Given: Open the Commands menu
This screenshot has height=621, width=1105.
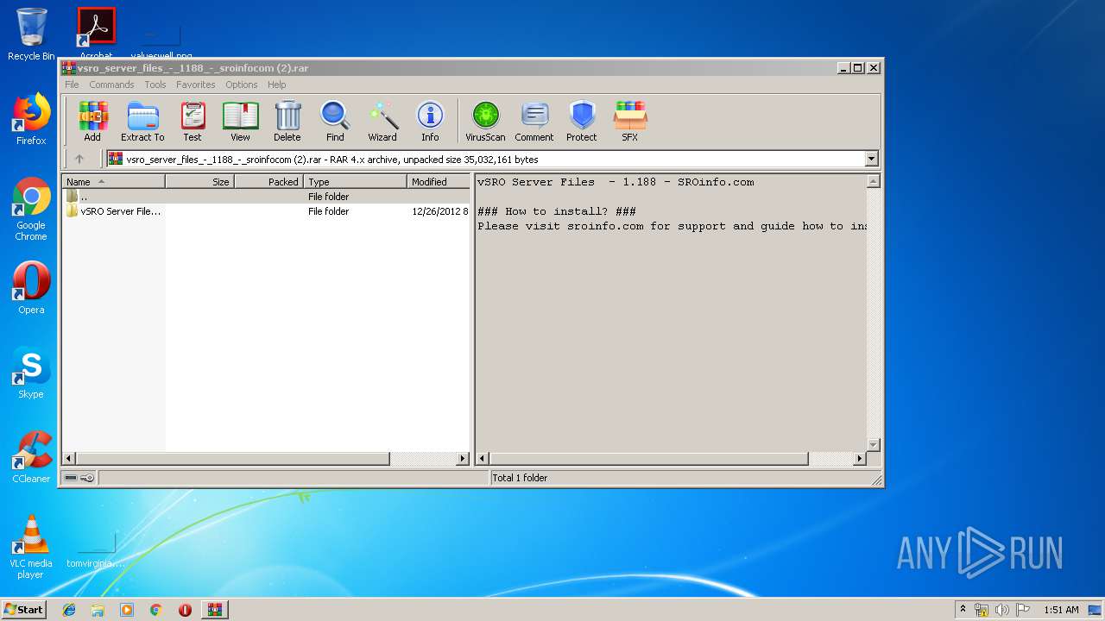Looking at the screenshot, I should [111, 85].
